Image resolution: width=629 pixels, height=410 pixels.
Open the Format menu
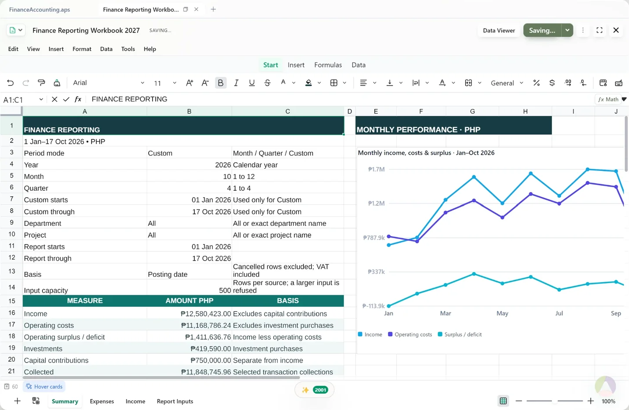(82, 49)
